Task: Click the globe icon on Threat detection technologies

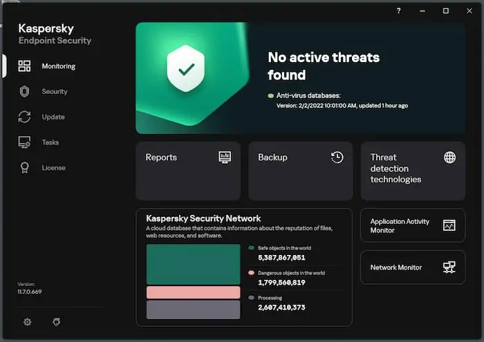Action: (449, 158)
